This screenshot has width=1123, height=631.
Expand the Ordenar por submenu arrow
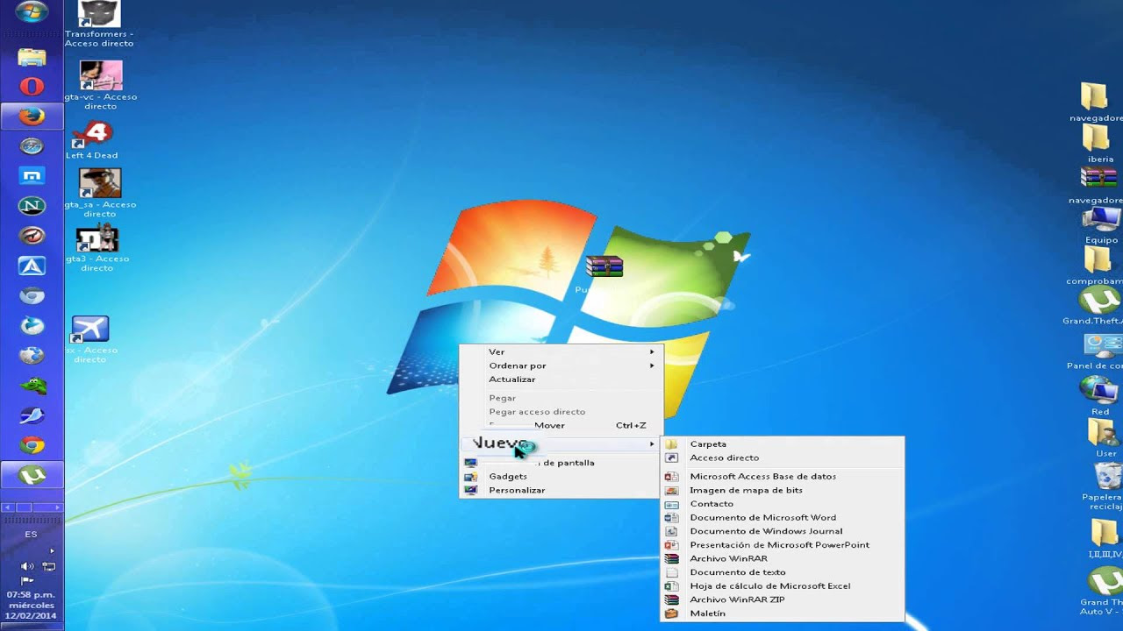tap(652, 365)
